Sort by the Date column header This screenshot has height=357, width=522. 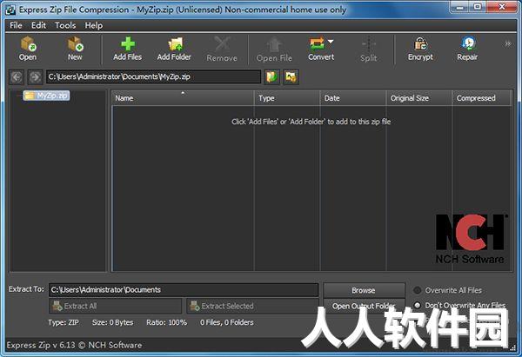pyautogui.click(x=353, y=98)
